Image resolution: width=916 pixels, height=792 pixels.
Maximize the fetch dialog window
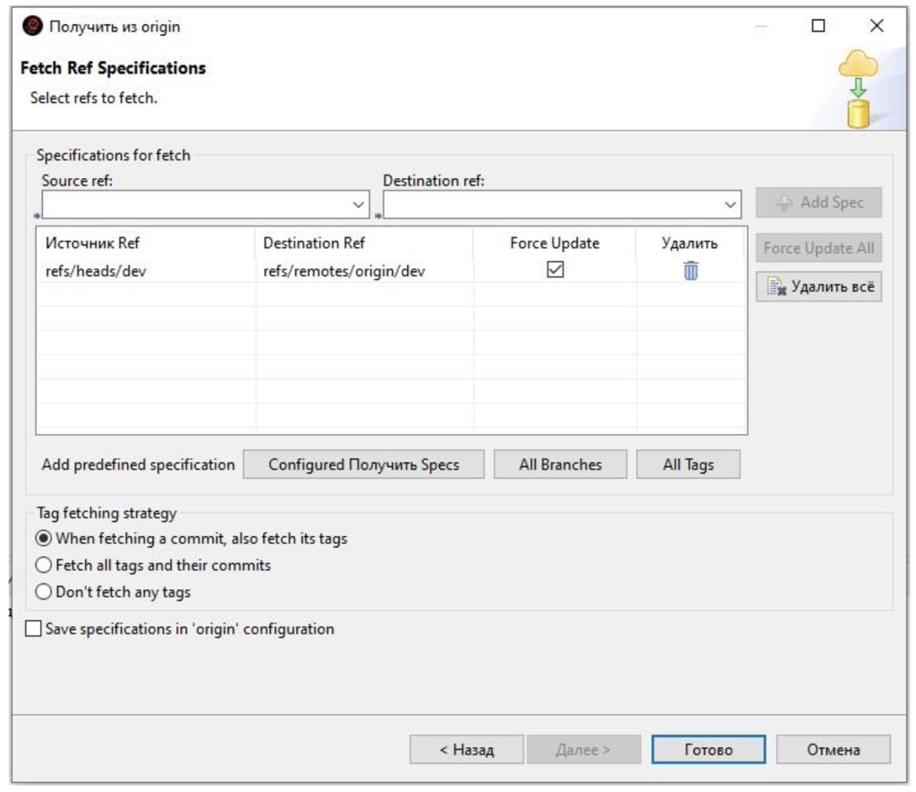[x=818, y=26]
